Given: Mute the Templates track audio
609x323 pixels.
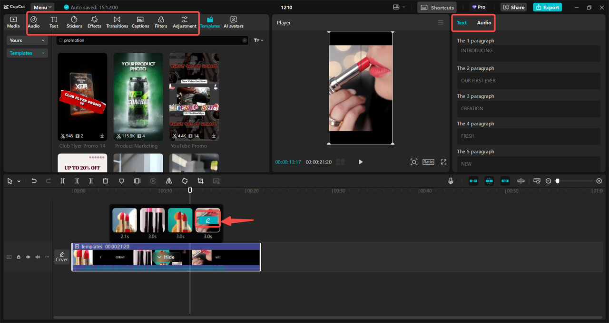Looking at the screenshot, I should point(38,257).
